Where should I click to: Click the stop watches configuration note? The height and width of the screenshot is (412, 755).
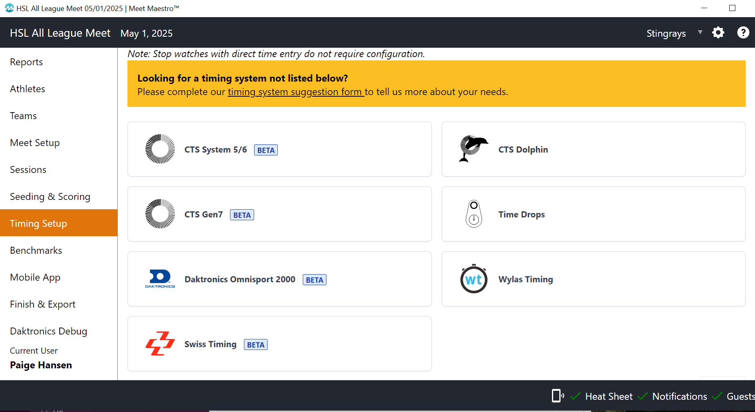276,54
